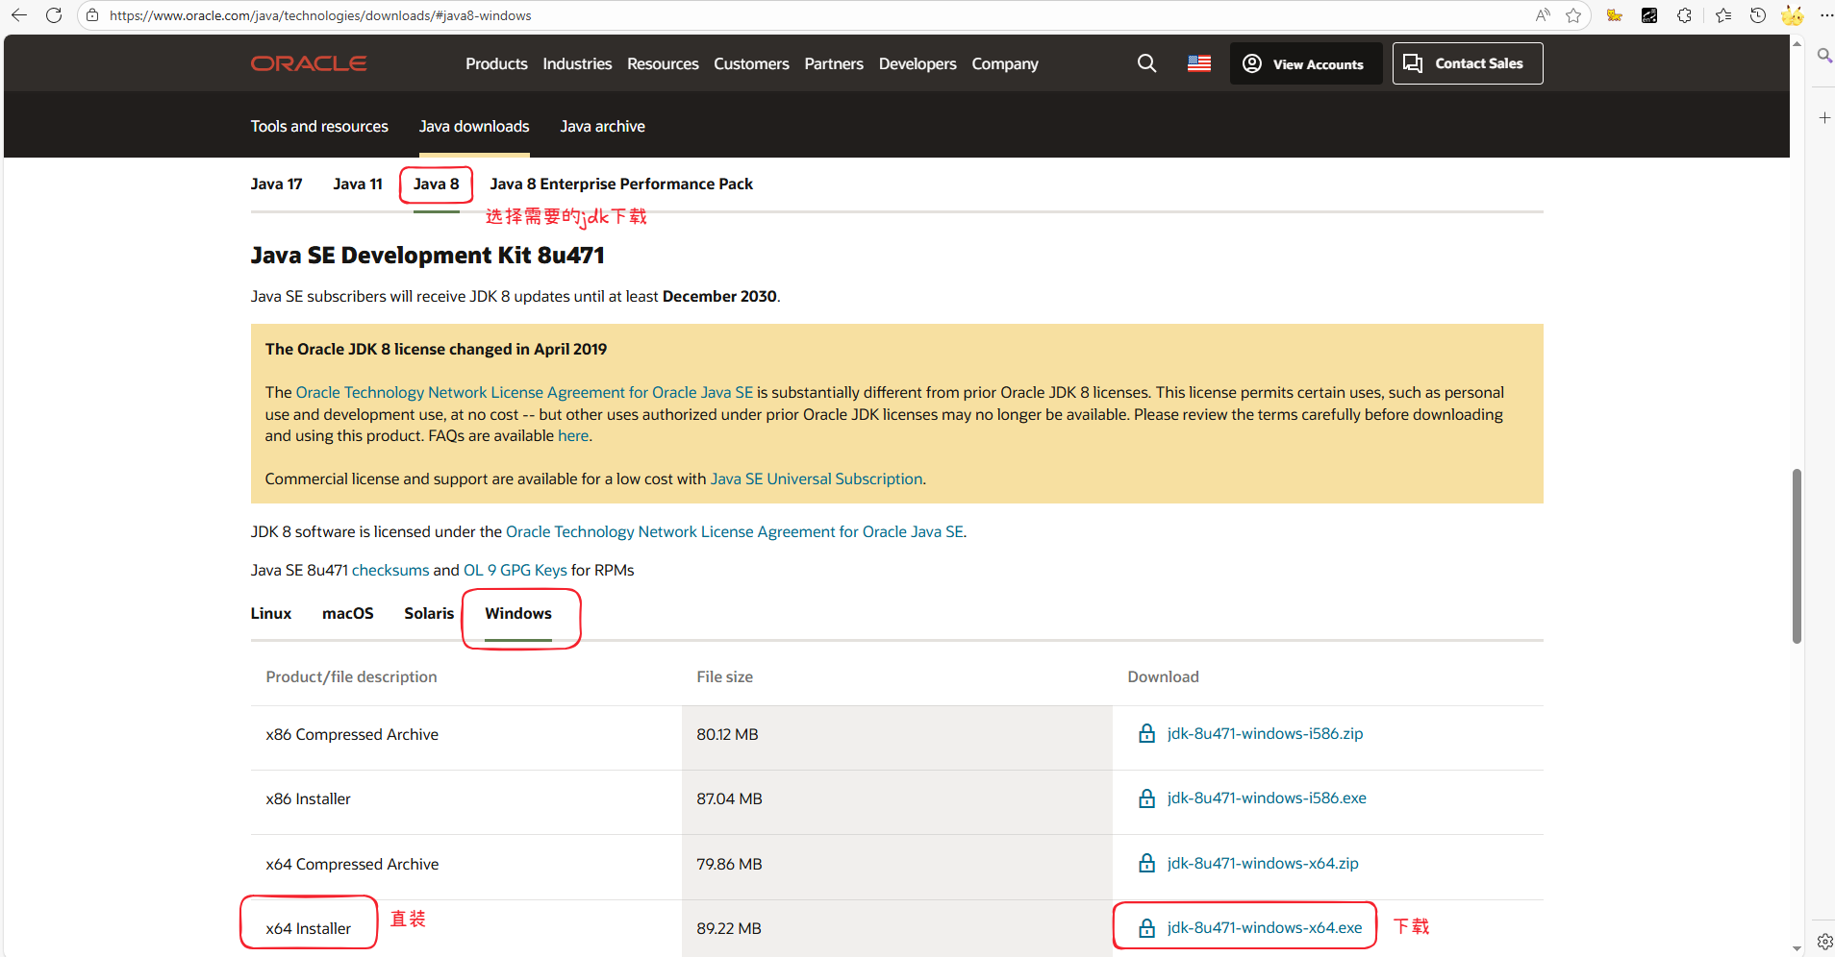Screen dimensions: 1835x957
Task: Click the FAQs 'here' link
Action: (573, 435)
